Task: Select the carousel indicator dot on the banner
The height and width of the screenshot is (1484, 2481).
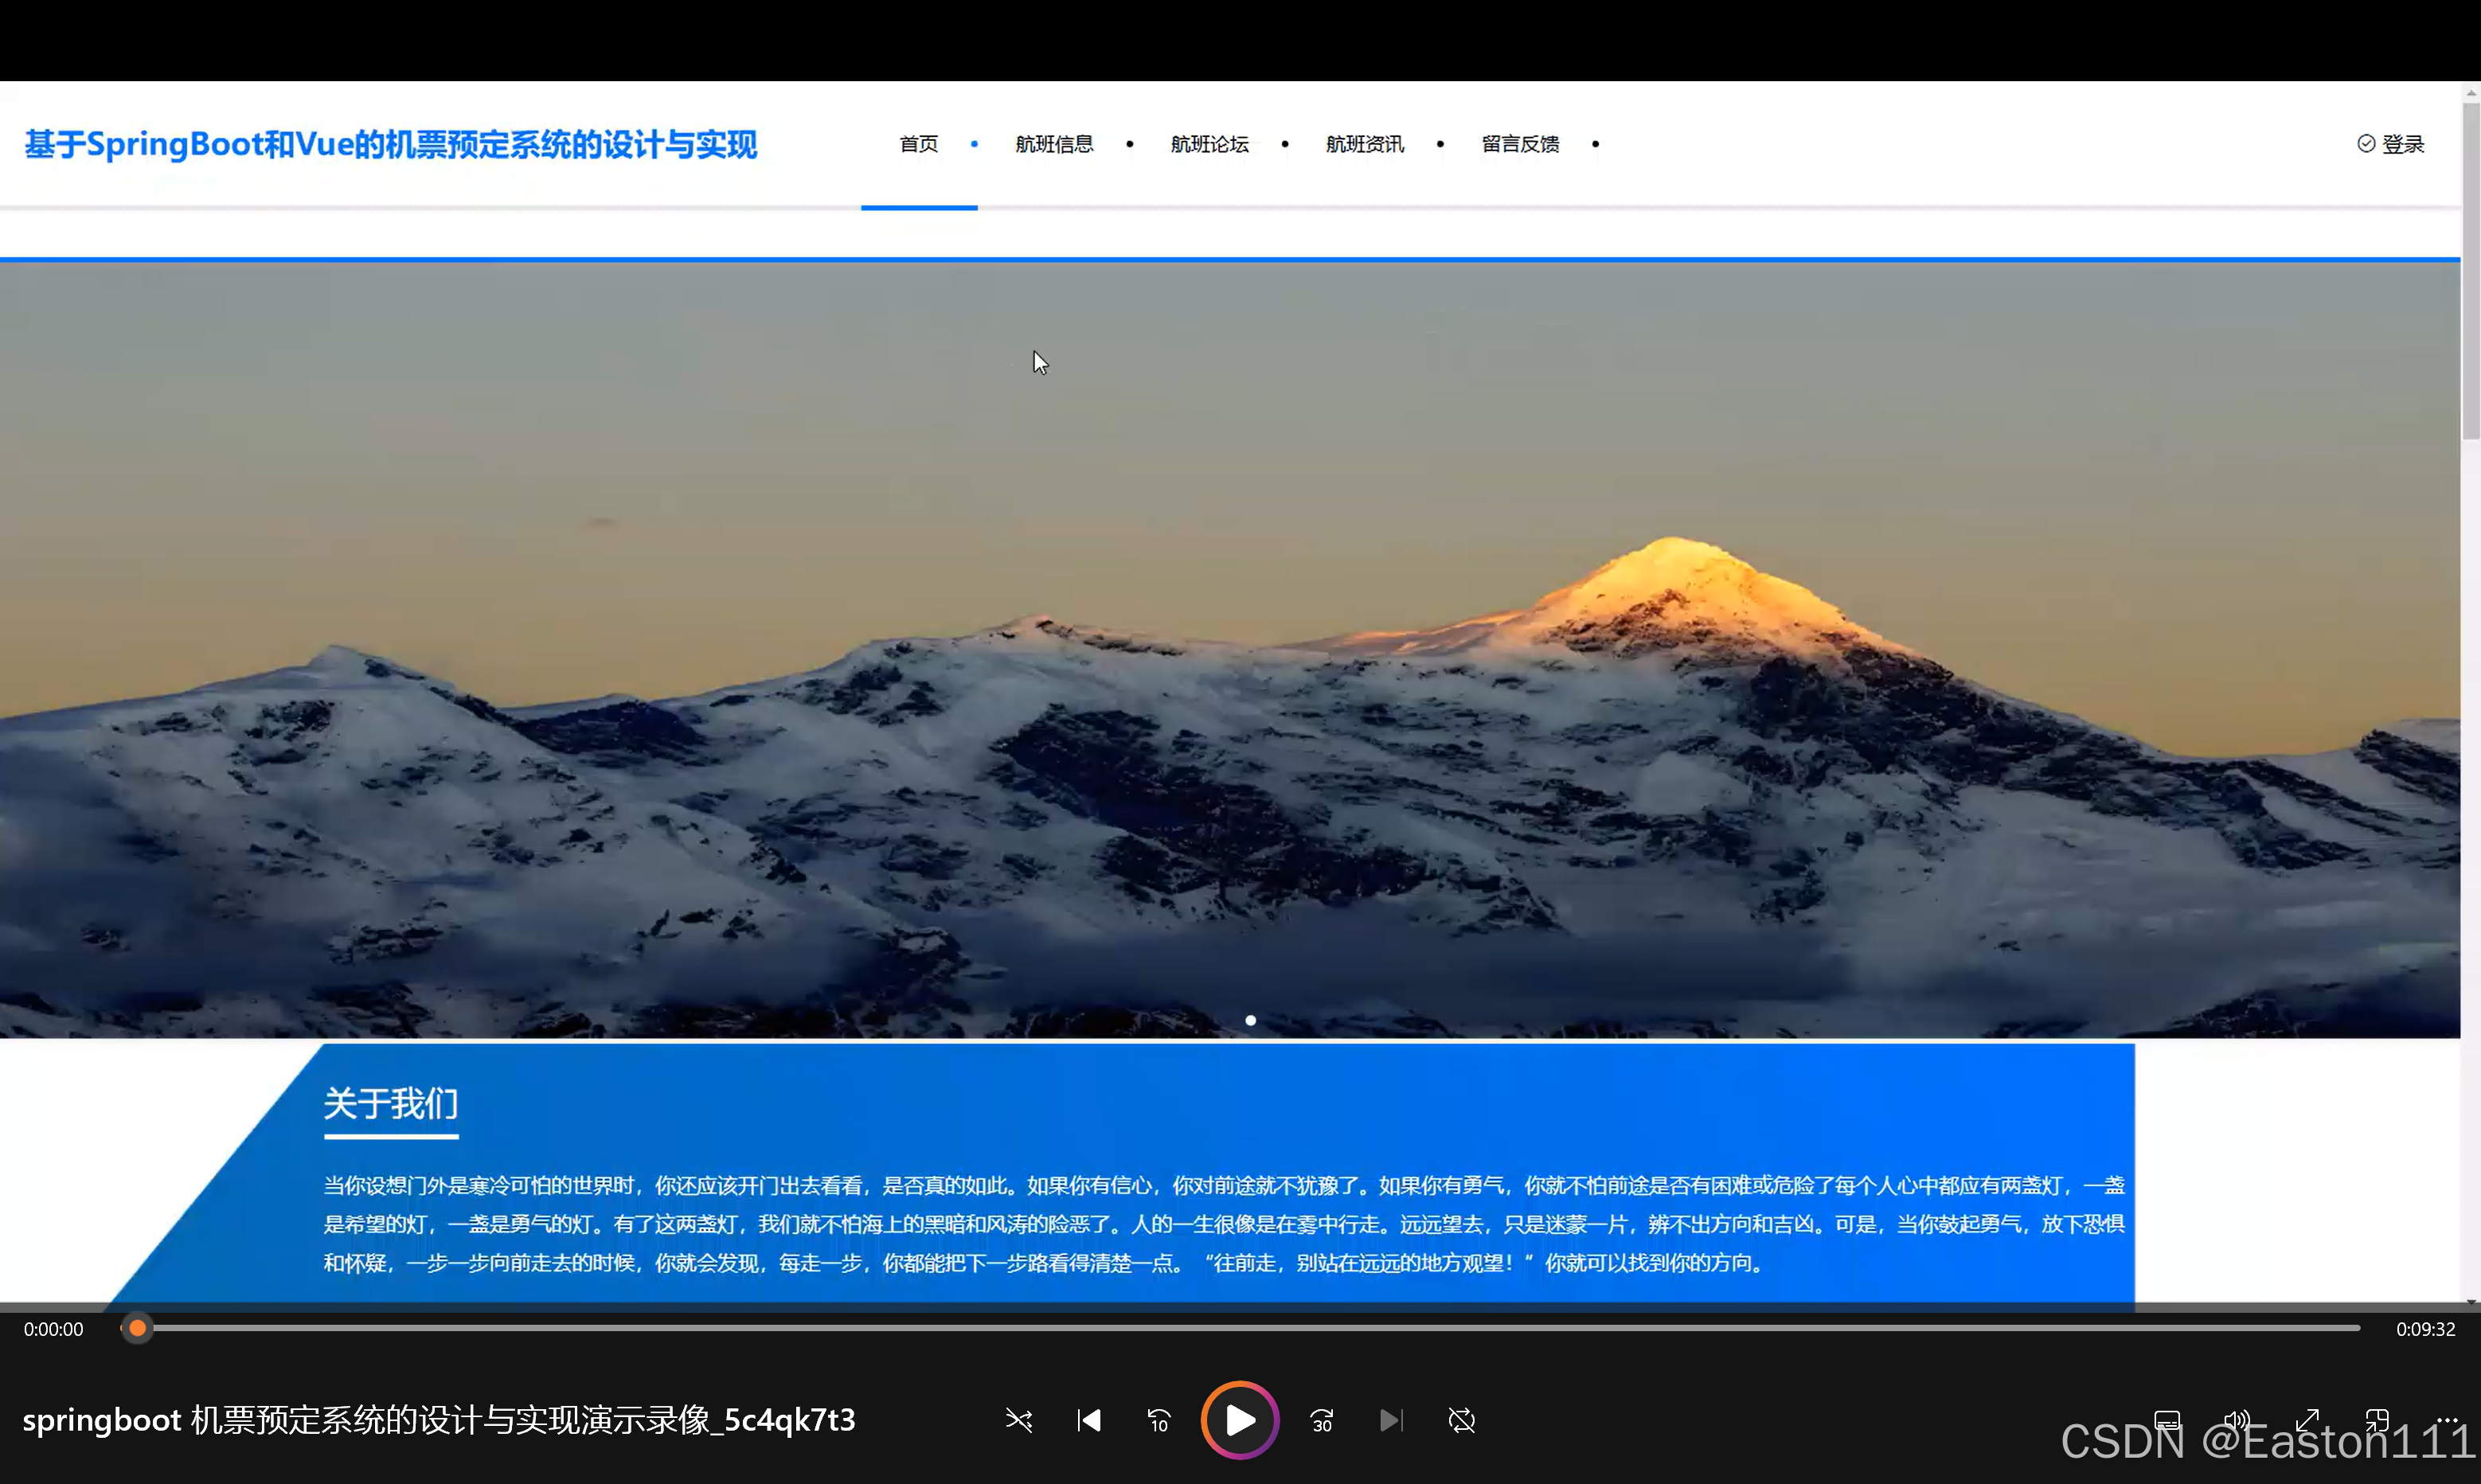Action: pos(1250,1020)
